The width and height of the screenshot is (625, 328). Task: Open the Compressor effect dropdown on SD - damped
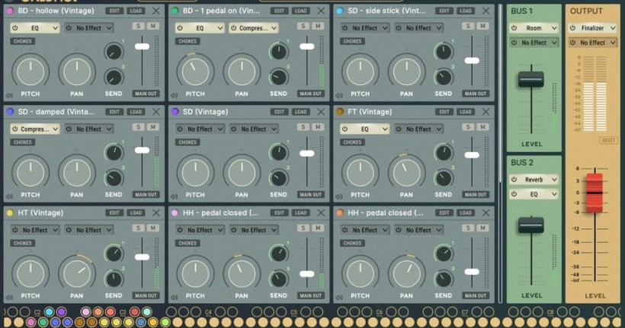[35, 129]
